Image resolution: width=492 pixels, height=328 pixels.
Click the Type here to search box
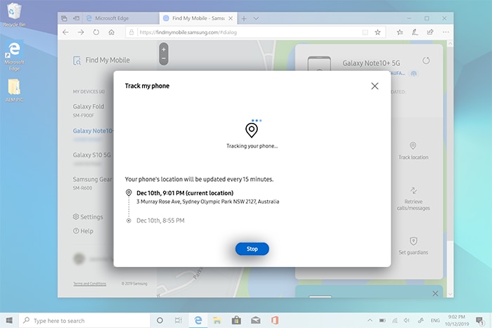pyautogui.click(x=84, y=320)
